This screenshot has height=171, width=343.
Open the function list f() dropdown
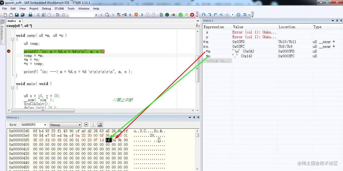click(x=198, y=26)
